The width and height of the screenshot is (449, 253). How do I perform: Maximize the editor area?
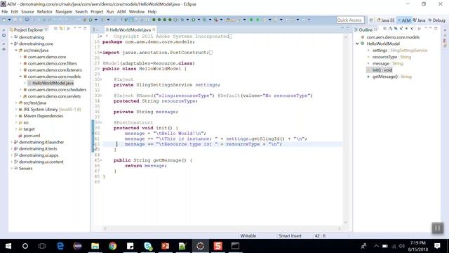coord(348,28)
